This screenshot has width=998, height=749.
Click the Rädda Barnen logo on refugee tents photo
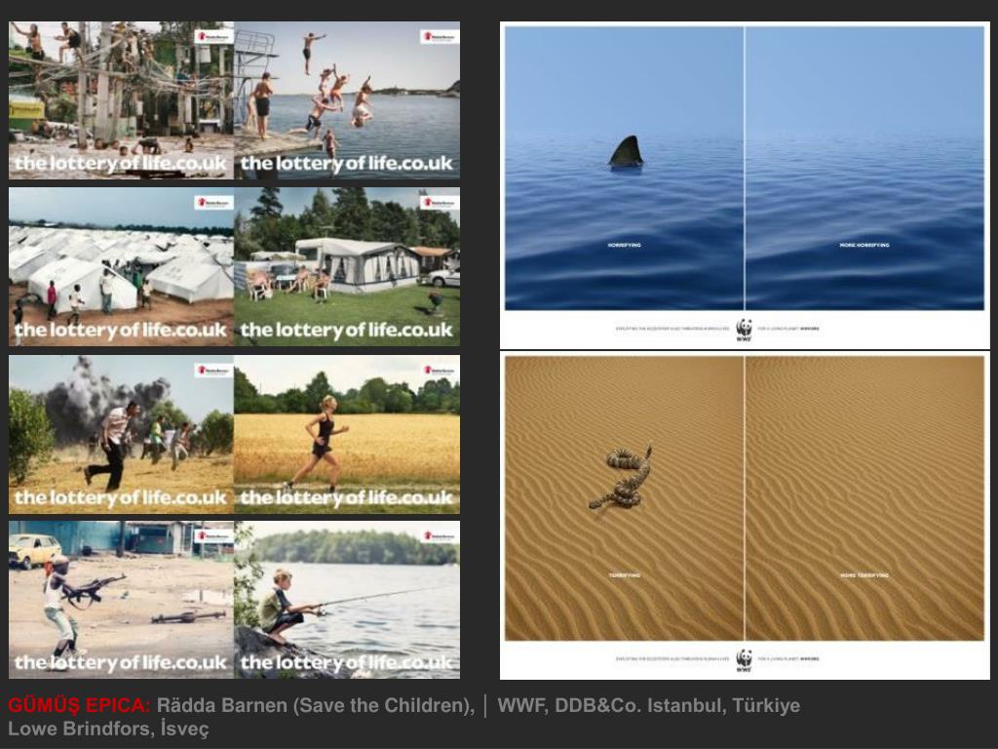pos(213,203)
